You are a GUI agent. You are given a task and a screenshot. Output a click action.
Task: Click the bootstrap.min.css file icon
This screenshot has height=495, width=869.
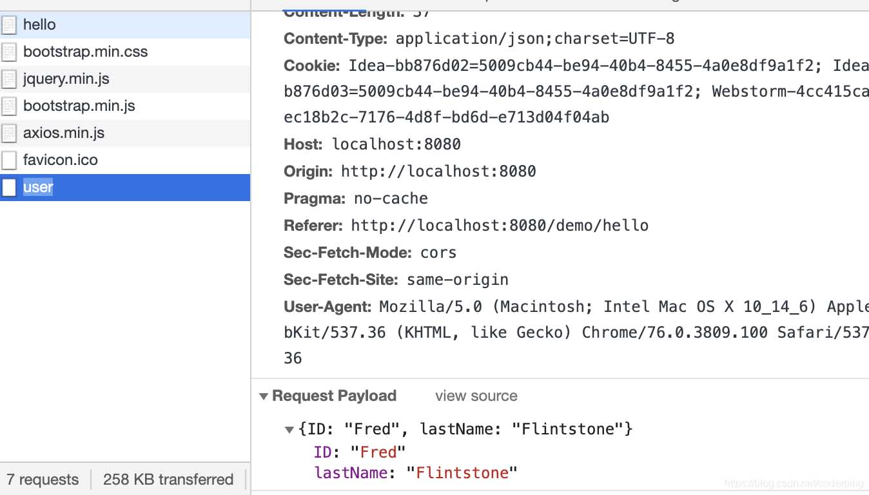[9, 52]
